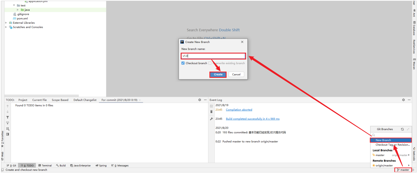Open the Maven tool window sidebar
This screenshot has width=417, height=174.
pos(414,63)
